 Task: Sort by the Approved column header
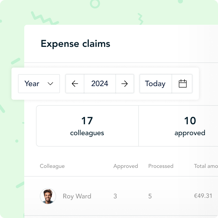click(x=126, y=166)
